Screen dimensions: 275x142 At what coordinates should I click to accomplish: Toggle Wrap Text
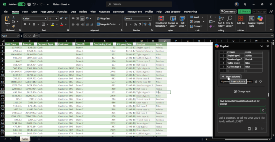[x=104, y=18]
